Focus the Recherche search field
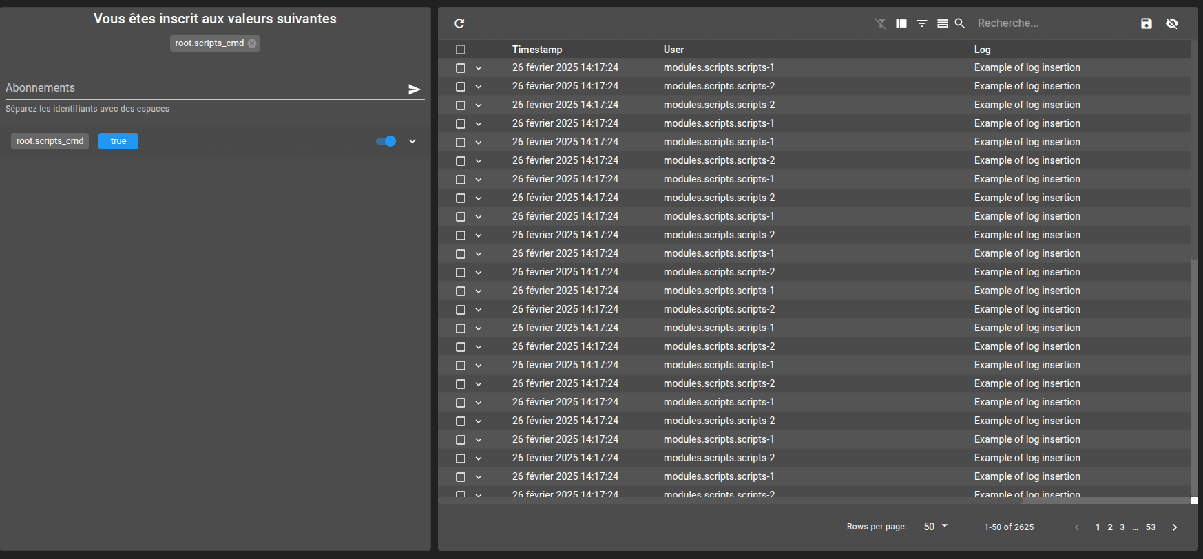This screenshot has width=1203, height=559. (1055, 23)
